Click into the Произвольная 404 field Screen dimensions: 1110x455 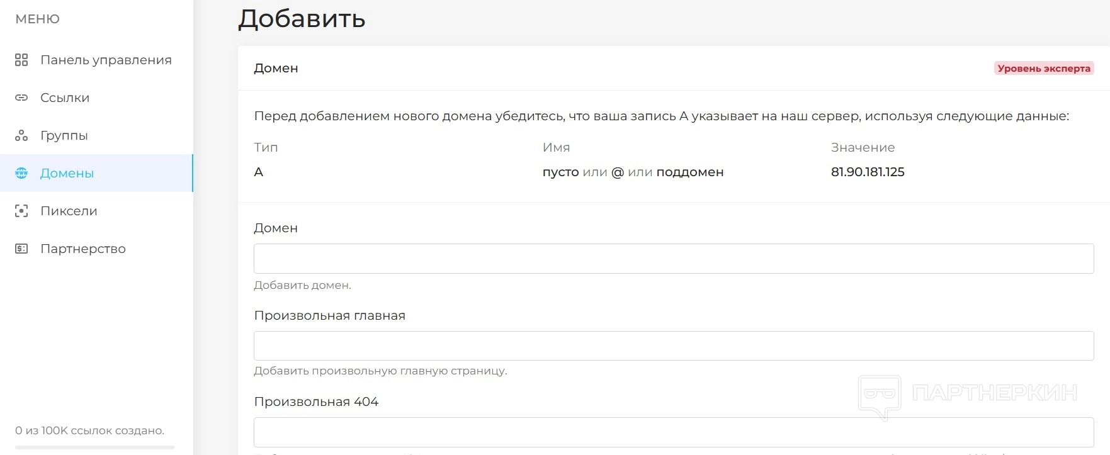tap(673, 432)
